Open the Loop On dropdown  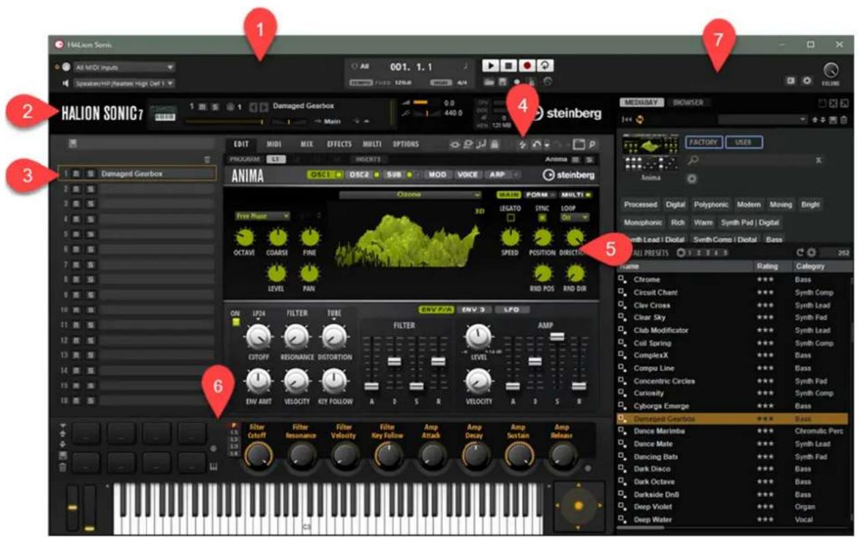(575, 217)
